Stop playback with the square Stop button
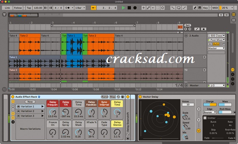This screenshot has height=144, width=238. point(129,8)
